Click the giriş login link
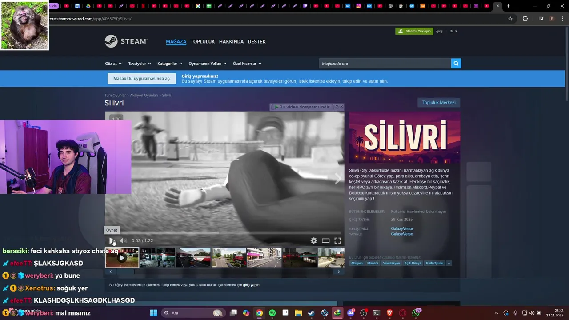 click(x=439, y=31)
